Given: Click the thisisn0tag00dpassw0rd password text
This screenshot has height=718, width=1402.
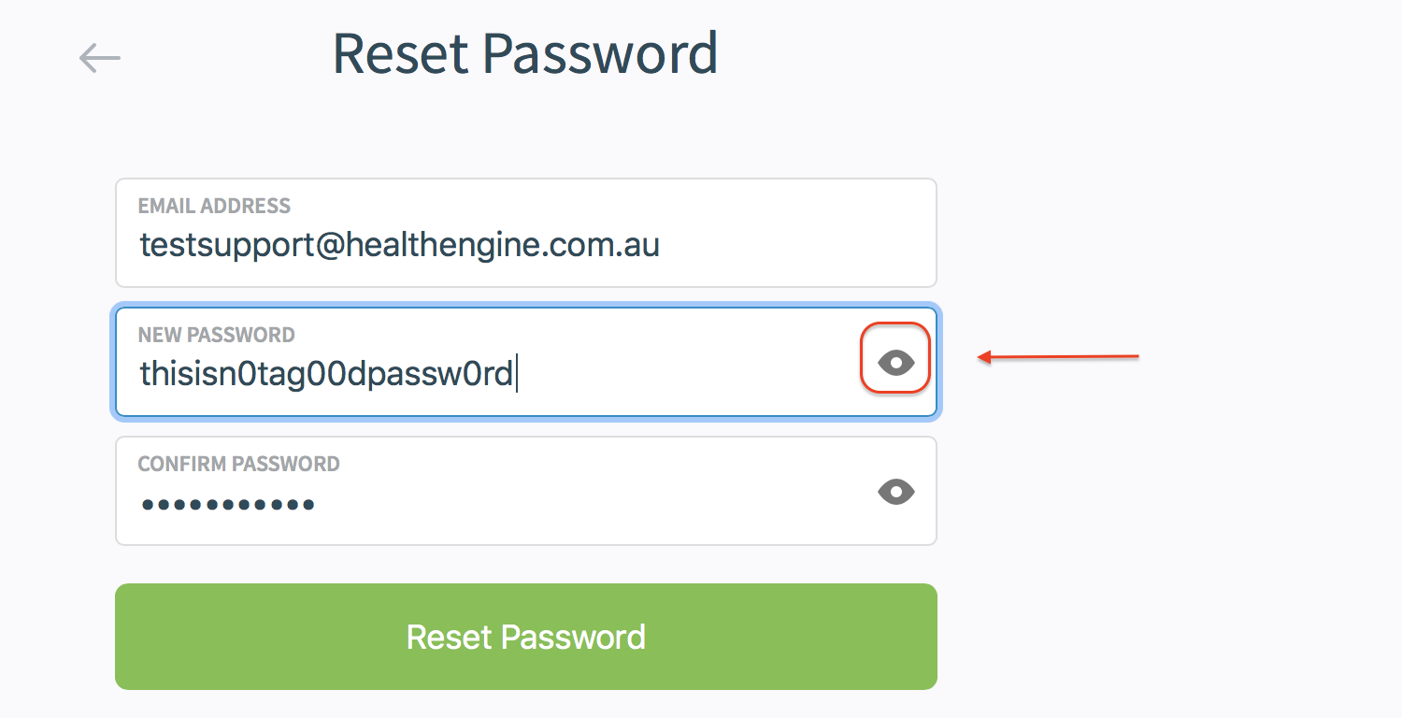Looking at the screenshot, I should 326,374.
